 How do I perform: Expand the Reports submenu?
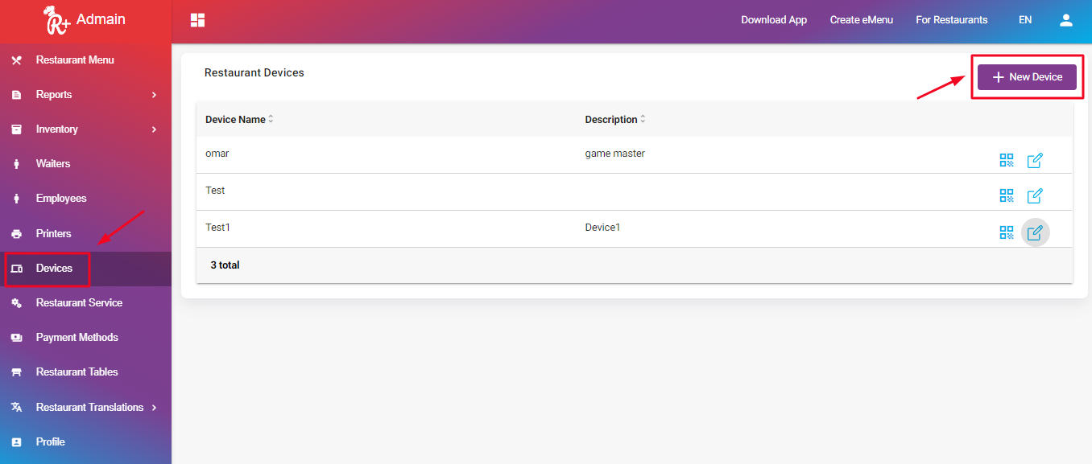(154, 95)
